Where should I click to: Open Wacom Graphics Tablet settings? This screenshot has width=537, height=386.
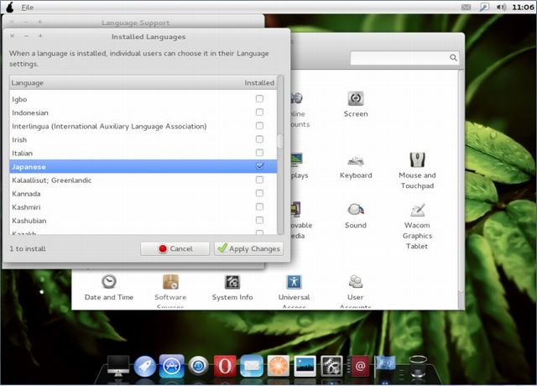click(417, 211)
